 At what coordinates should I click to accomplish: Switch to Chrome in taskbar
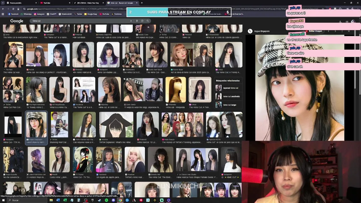coord(120,200)
